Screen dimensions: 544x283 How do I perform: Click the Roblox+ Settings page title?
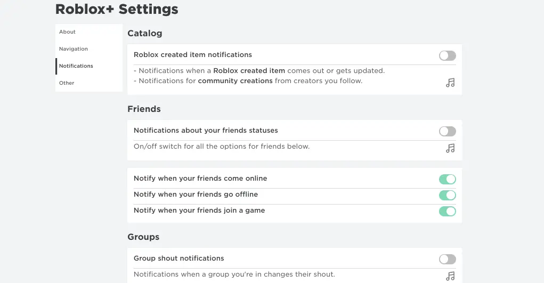tap(117, 9)
